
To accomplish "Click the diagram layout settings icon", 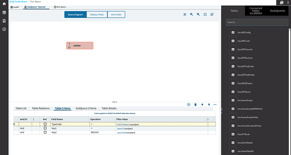I will pos(212,14).
